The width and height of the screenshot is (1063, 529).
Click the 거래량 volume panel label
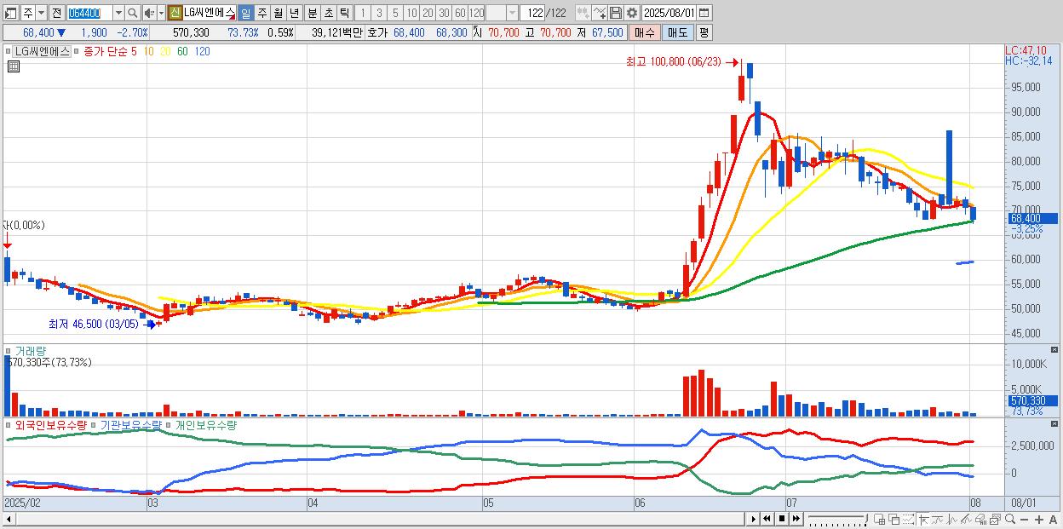pyautogui.click(x=30, y=351)
